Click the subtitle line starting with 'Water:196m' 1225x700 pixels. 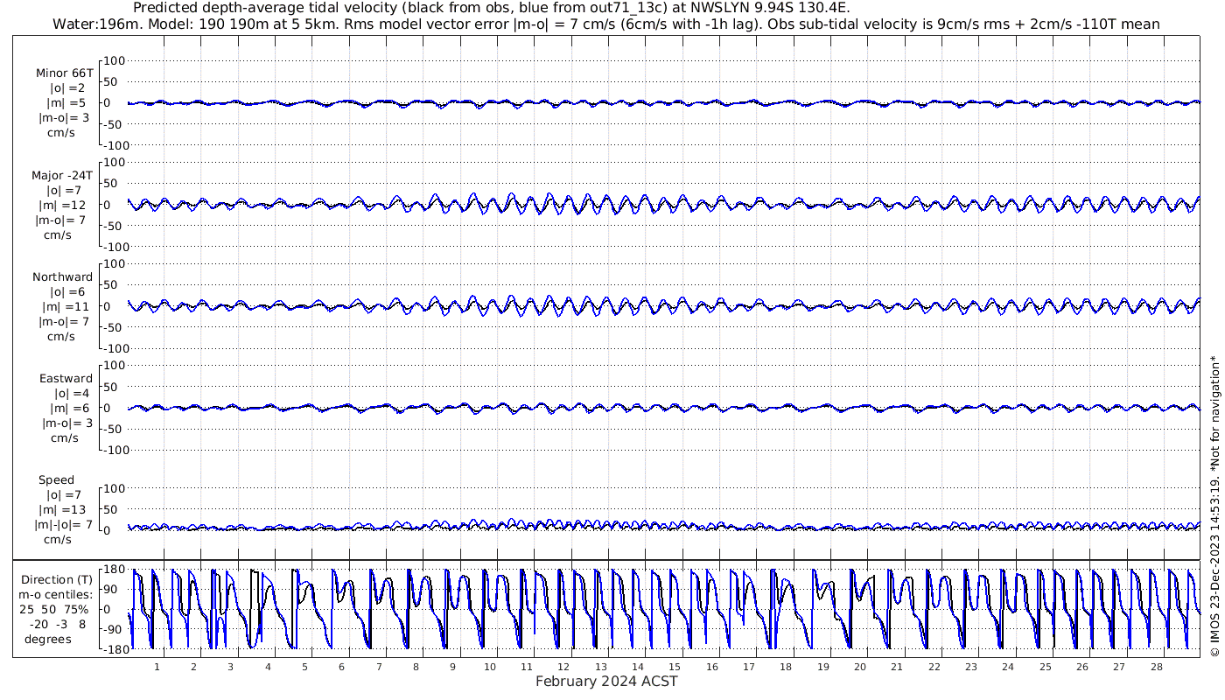click(x=605, y=24)
